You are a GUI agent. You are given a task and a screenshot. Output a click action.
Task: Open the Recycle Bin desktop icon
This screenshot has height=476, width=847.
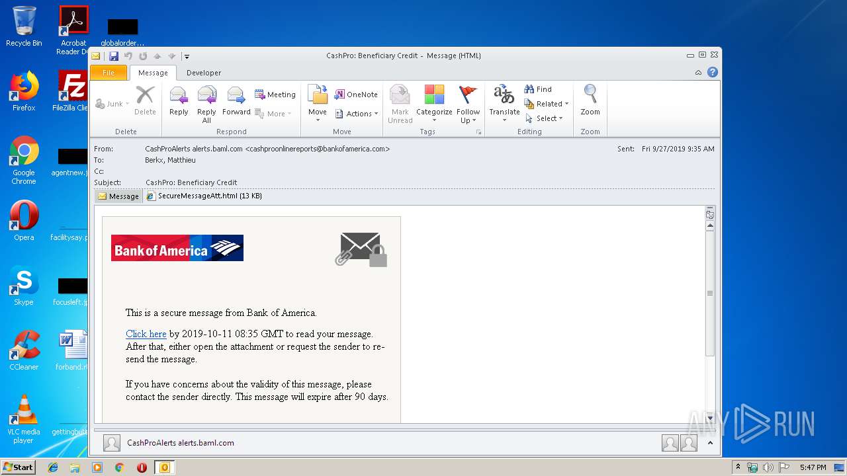[x=24, y=26]
